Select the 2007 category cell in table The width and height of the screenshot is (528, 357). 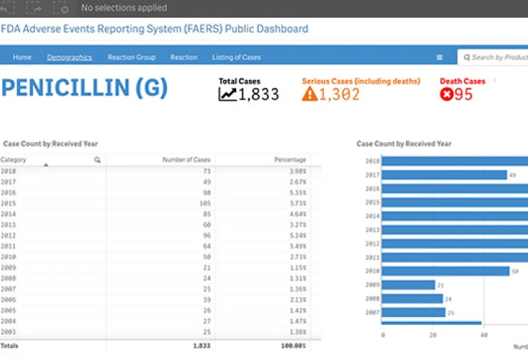[9, 289]
